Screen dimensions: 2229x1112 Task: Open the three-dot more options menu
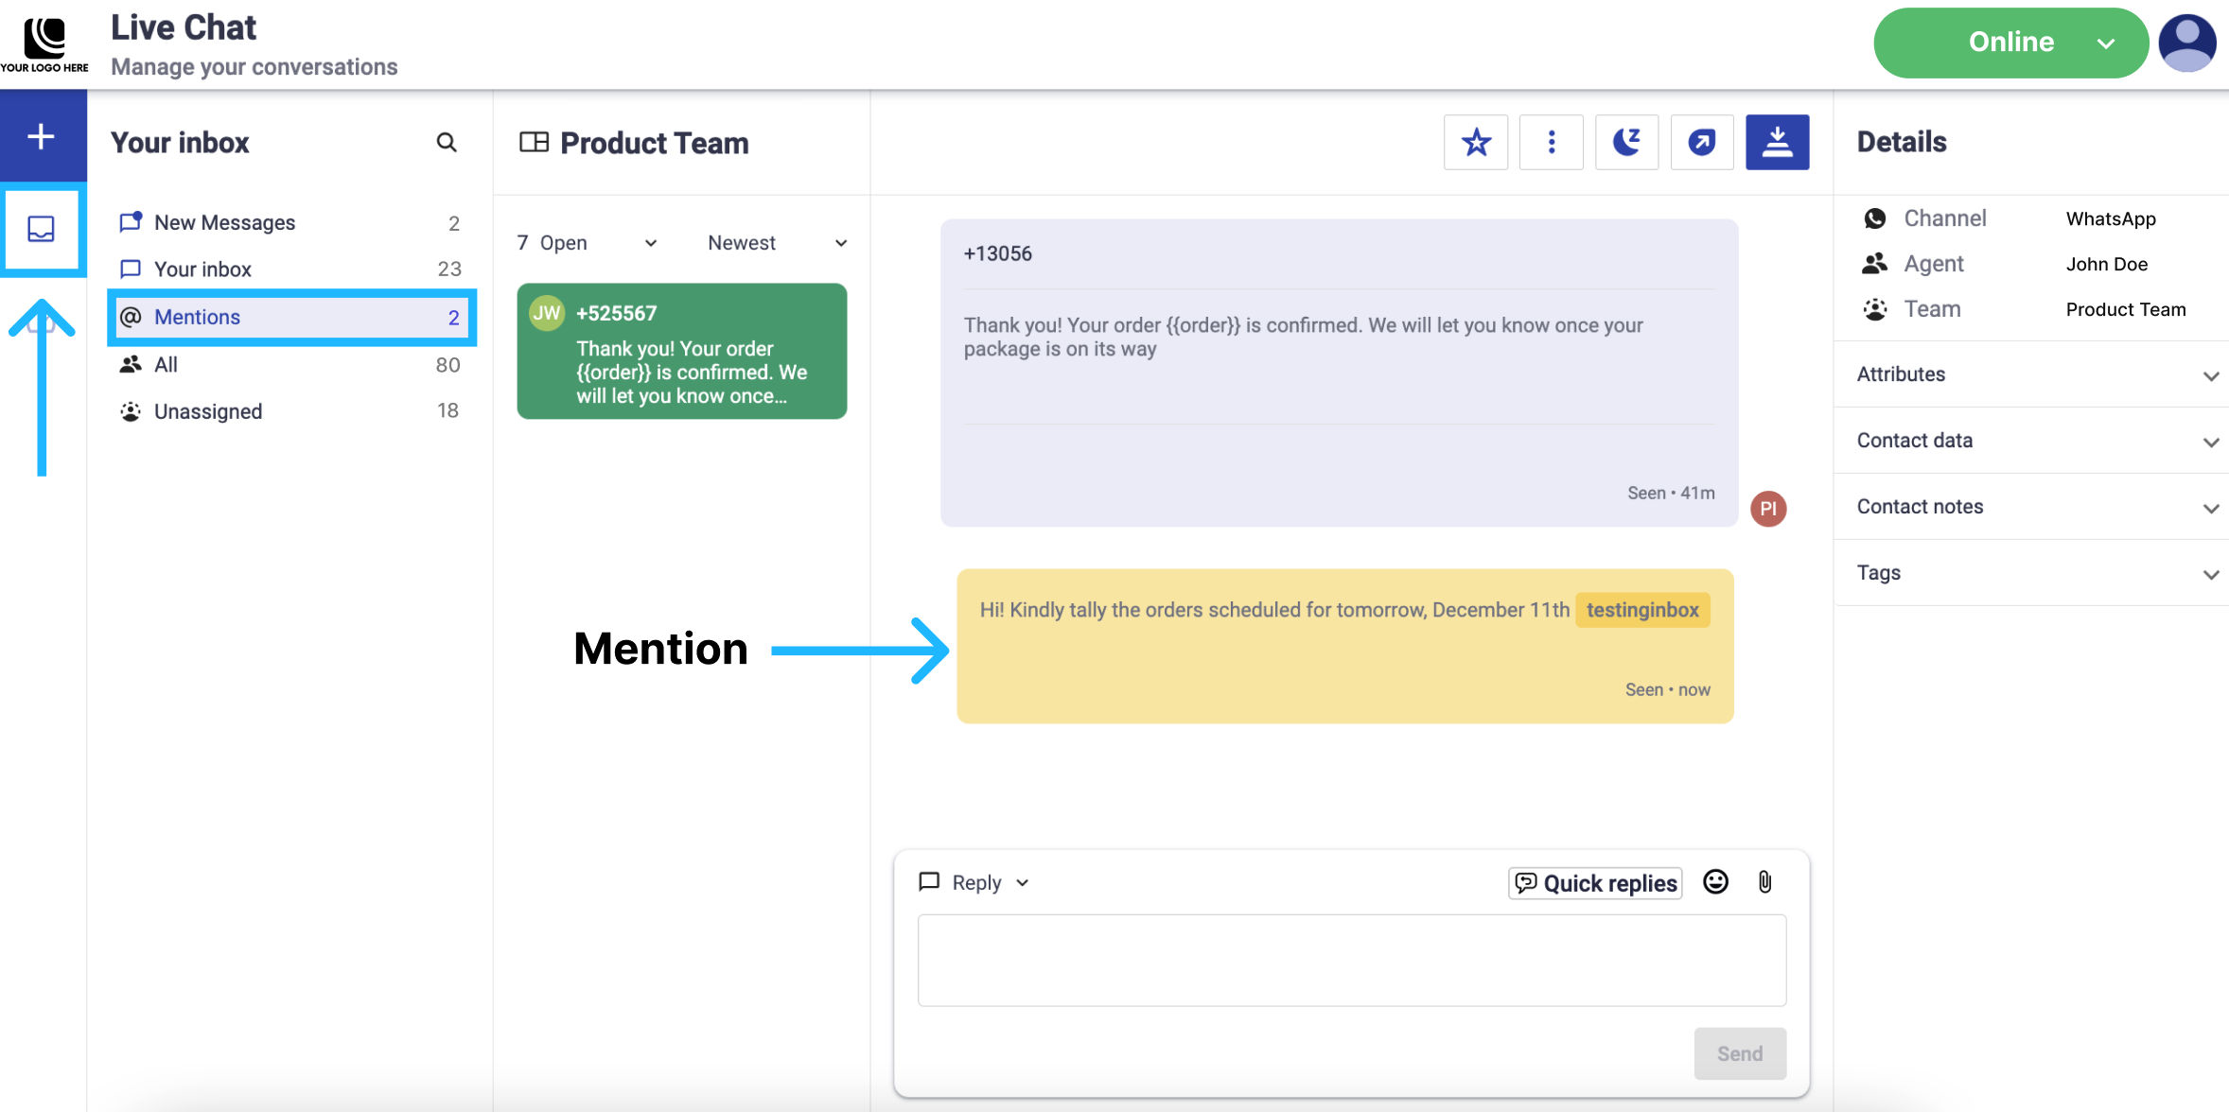tap(1551, 142)
